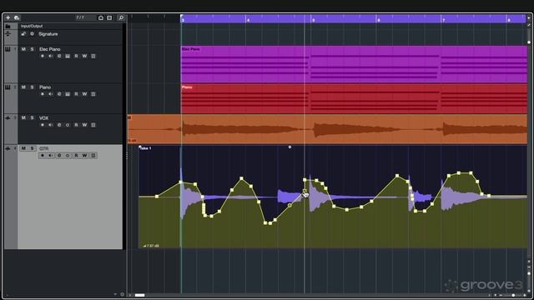Click the horizontal zoom slider at bottom right
Viewport: 534px width, 300px height.
(513, 295)
